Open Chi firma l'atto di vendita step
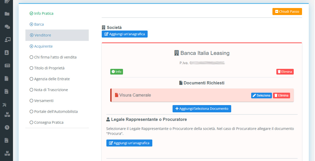This screenshot has width=315, height=161. pyautogui.click(x=53, y=57)
